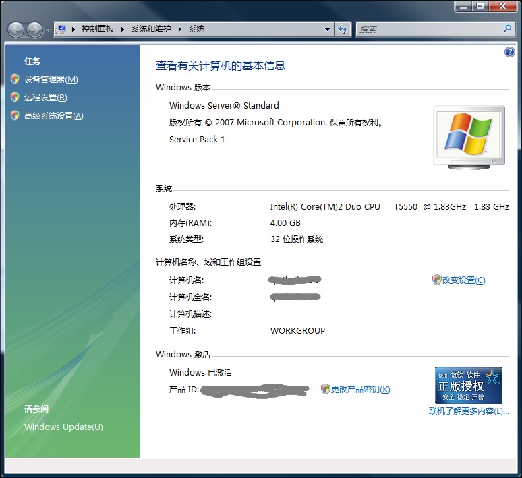Image resolution: width=522 pixels, height=478 pixels.
Task: Click the 正版授权 genuine Microsoft badge
Action: click(469, 385)
